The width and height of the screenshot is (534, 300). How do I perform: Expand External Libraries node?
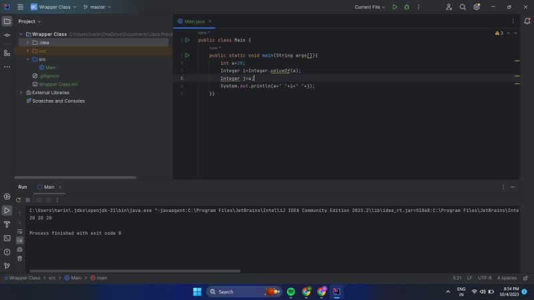[21, 93]
